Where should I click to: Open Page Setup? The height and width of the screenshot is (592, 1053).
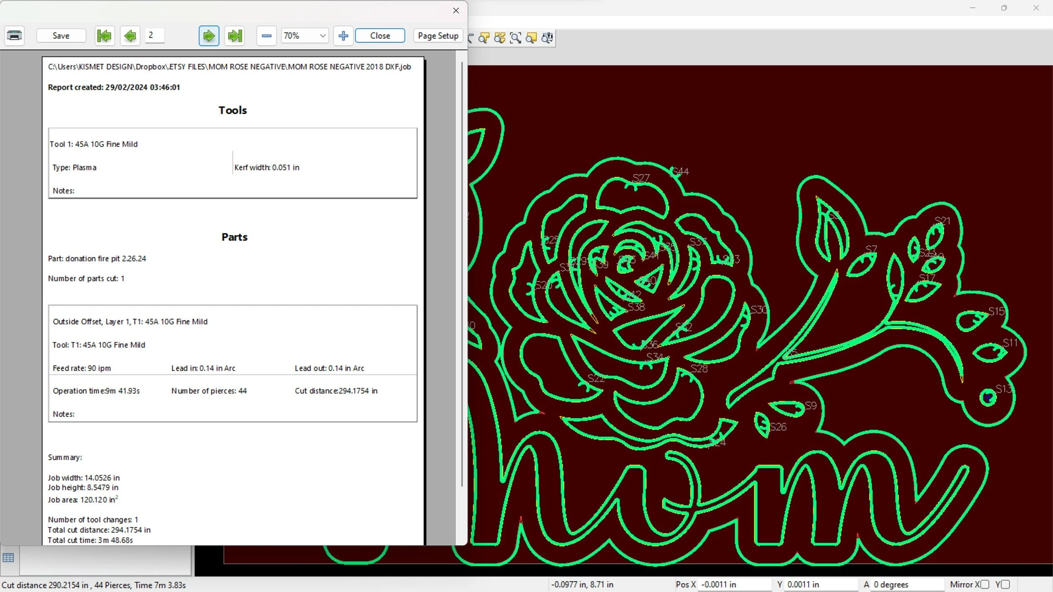(x=438, y=36)
